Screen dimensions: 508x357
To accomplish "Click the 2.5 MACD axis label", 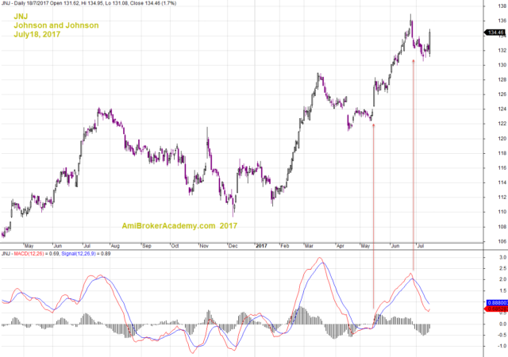I will coord(502,269).
